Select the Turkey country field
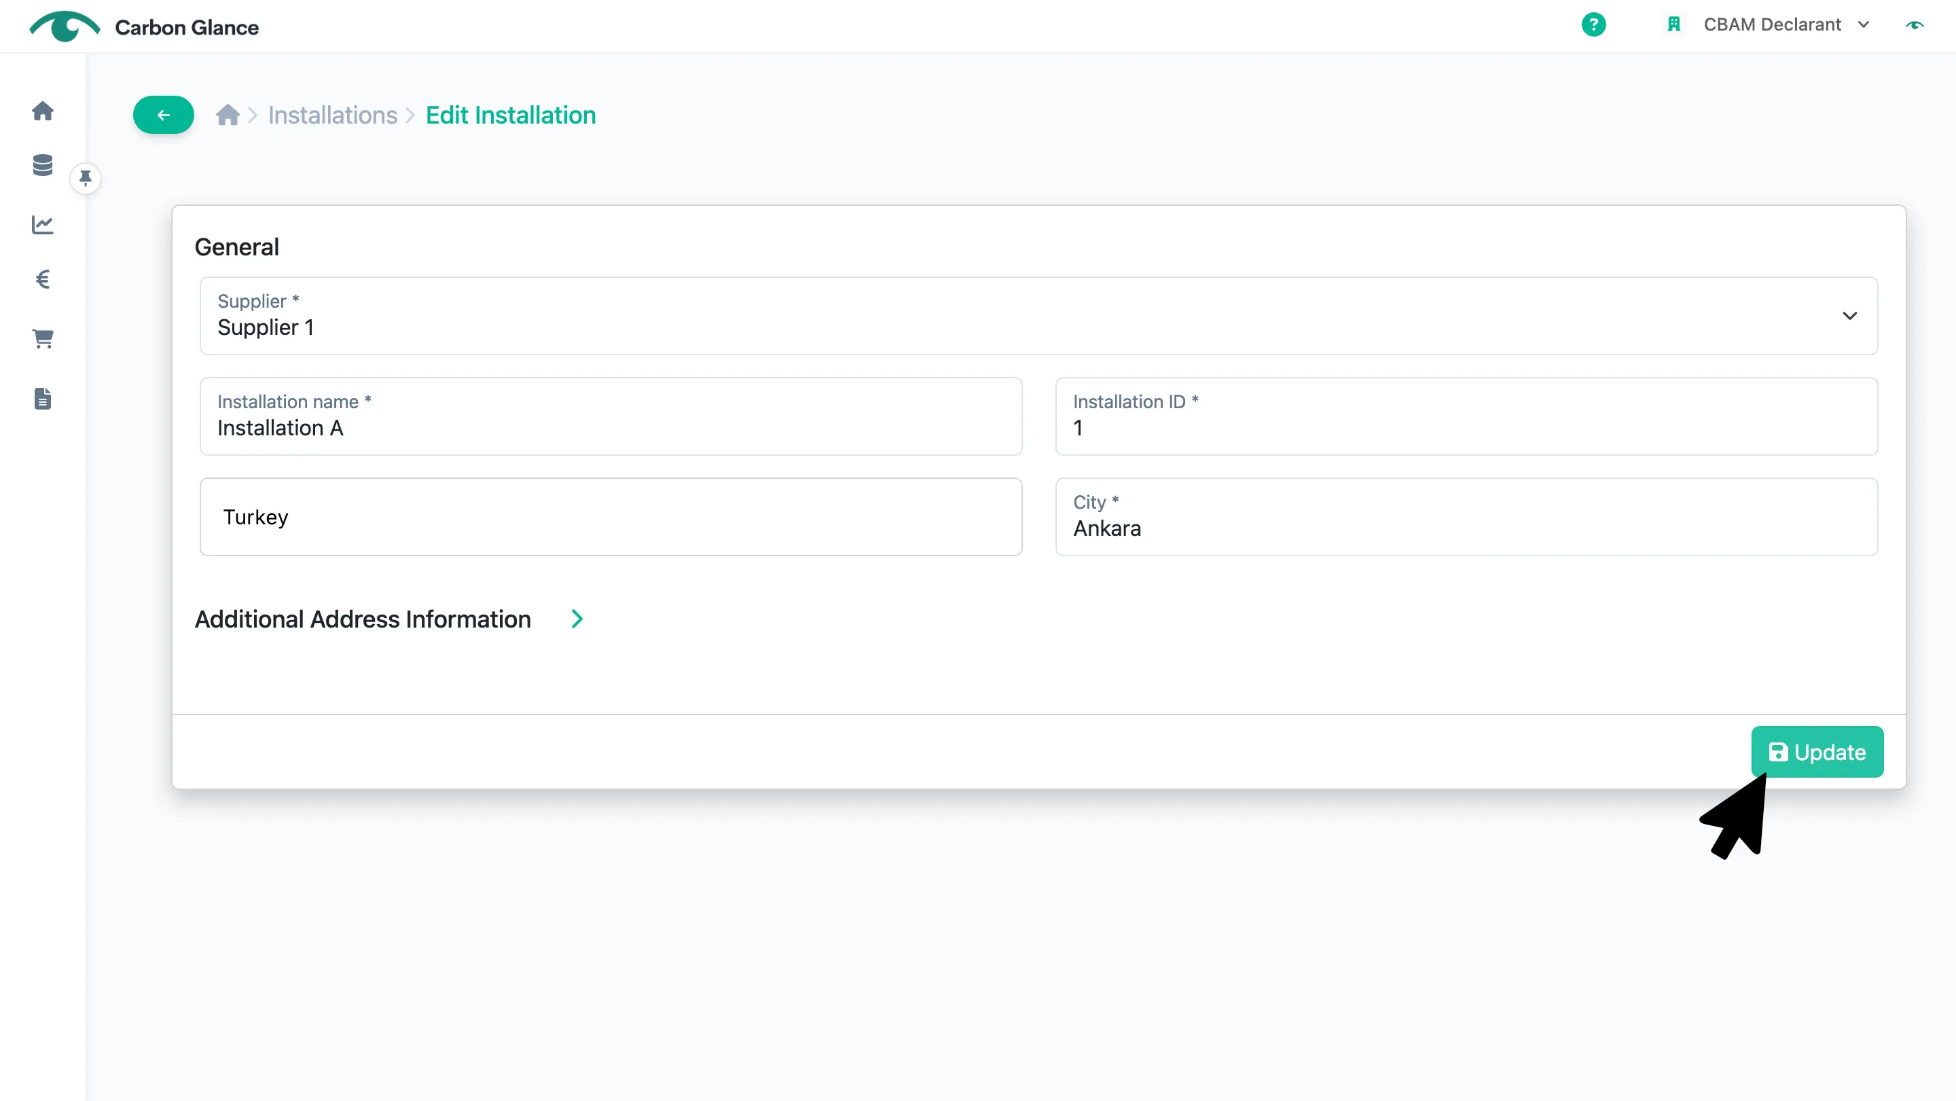 (x=611, y=516)
